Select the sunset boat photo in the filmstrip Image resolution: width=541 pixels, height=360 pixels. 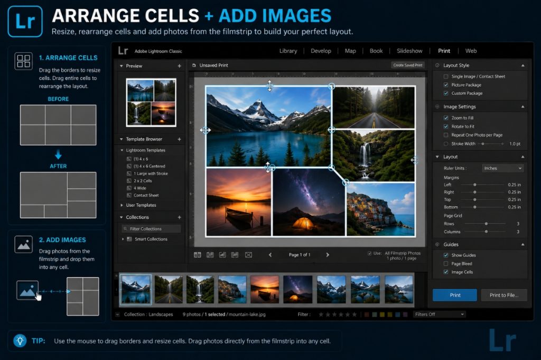click(x=265, y=289)
